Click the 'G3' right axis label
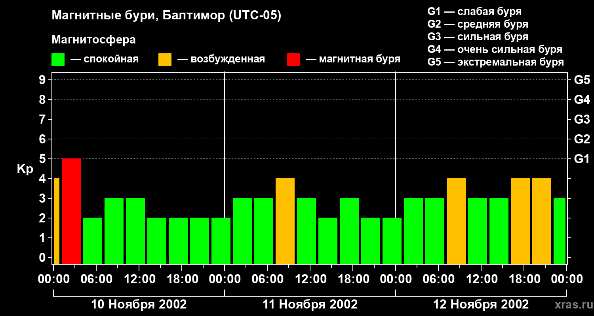 tap(582, 119)
